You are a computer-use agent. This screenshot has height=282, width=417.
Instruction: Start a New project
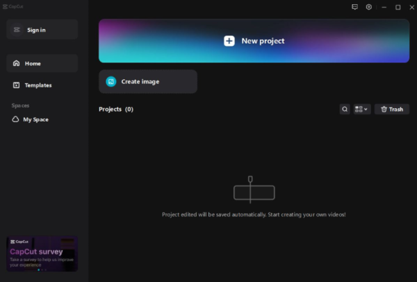click(x=254, y=41)
